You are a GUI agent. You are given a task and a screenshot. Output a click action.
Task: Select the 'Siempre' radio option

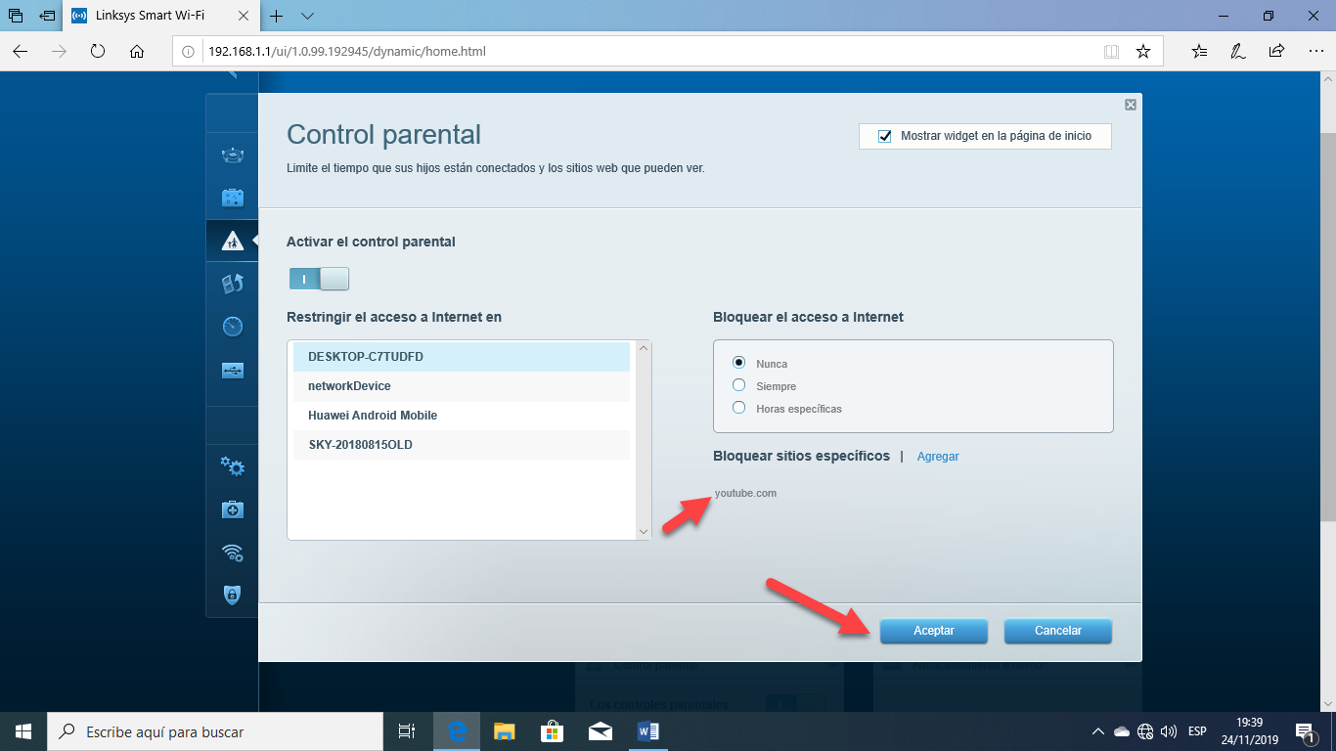739,386
